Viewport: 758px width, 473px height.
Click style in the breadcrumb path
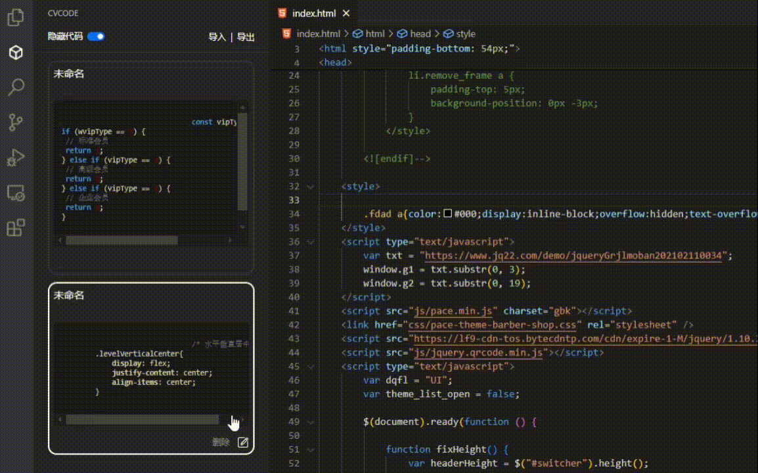(466, 34)
